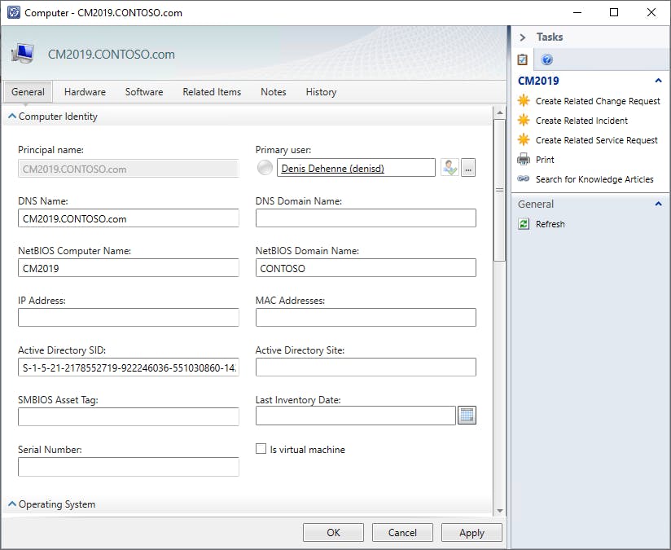Screen dimensions: 671x550
Task: Click the Active Directory Site field
Action: (366, 367)
